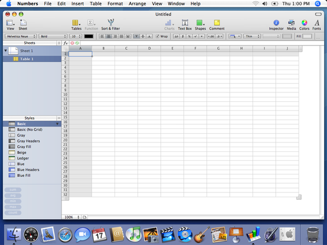
Task: Open the Fonts panel
Action: [x=316, y=25]
